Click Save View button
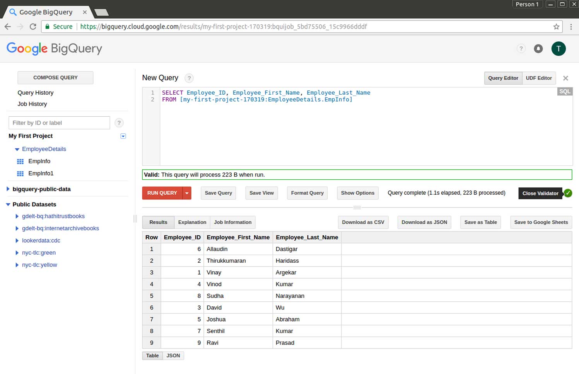Viewport: 579px width, 374px height. 261,193
